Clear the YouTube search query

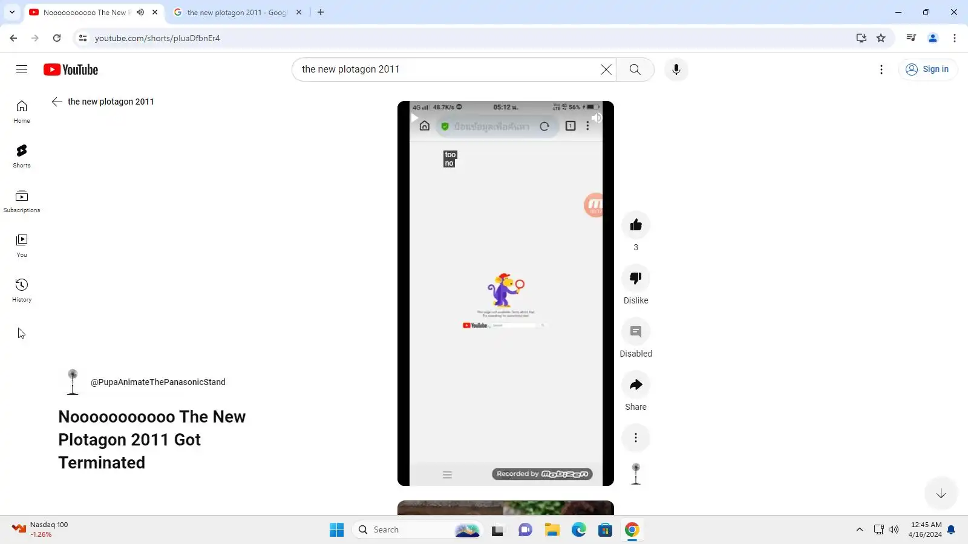tap(606, 70)
